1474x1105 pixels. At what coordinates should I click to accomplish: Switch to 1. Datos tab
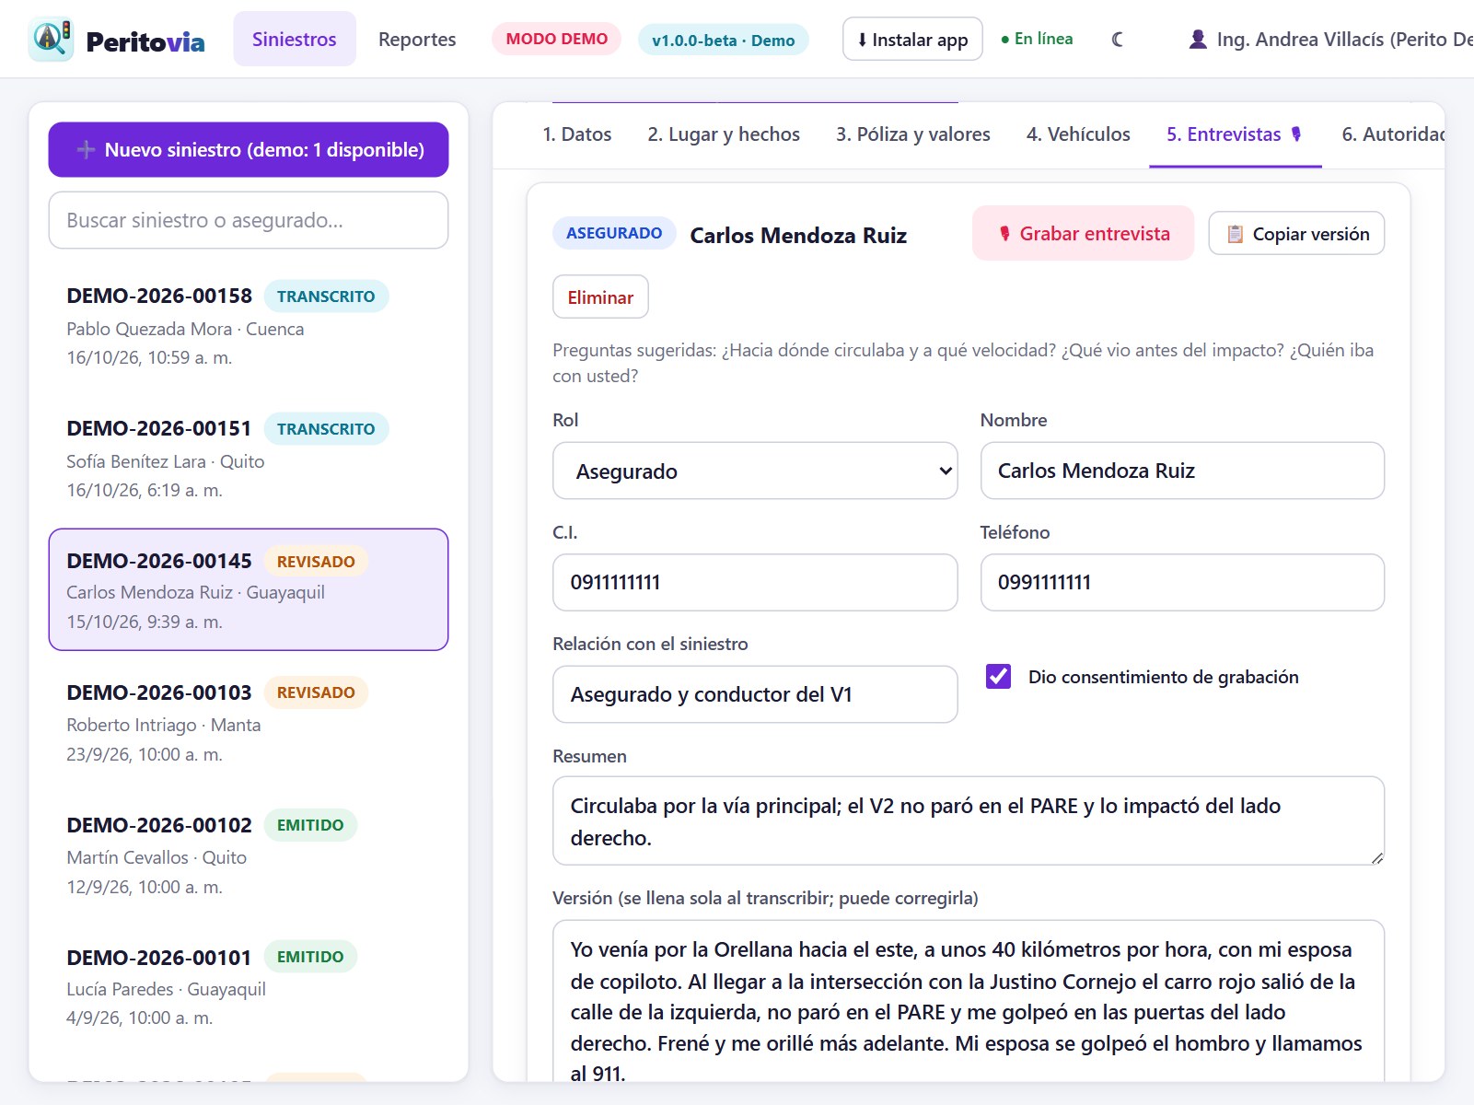[x=577, y=134]
